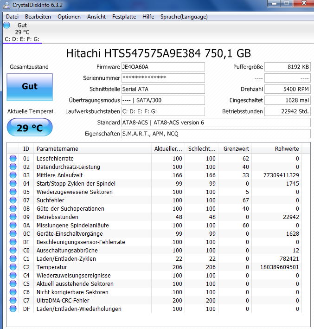Click the Parametername column header
This screenshot has width=314, height=329.
[x=58, y=149]
